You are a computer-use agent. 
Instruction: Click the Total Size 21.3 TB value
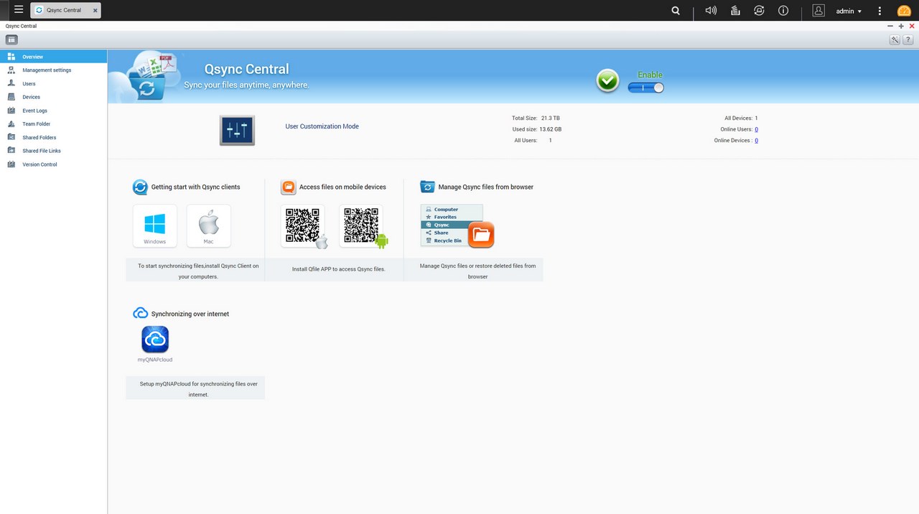click(x=551, y=118)
